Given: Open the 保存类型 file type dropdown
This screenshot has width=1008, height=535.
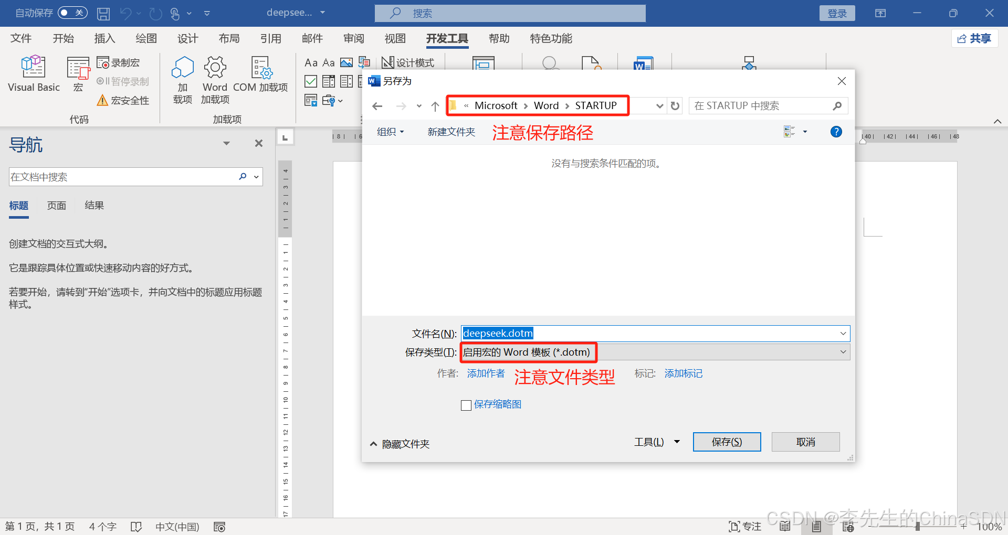Looking at the screenshot, I should click(x=655, y=352).
